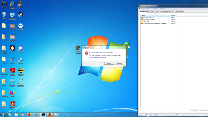Open the Вид menu in Task Manager
208x117 pixels.
click(153, 9)
